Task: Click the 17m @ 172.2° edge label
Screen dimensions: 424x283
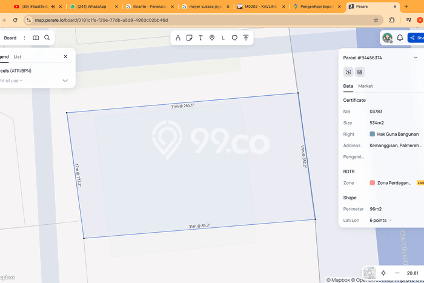Action: click(x=78, y=175)
